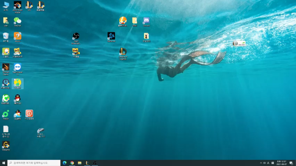Launch the WeGame shortcut
Image resolution: width=296 pixels, height=166 pixels.
point(6,146)
